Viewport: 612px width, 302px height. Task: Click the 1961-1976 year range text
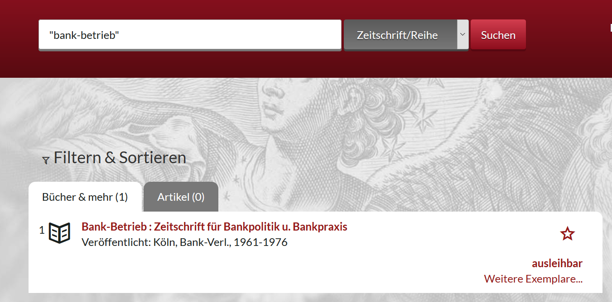[260, 242]
